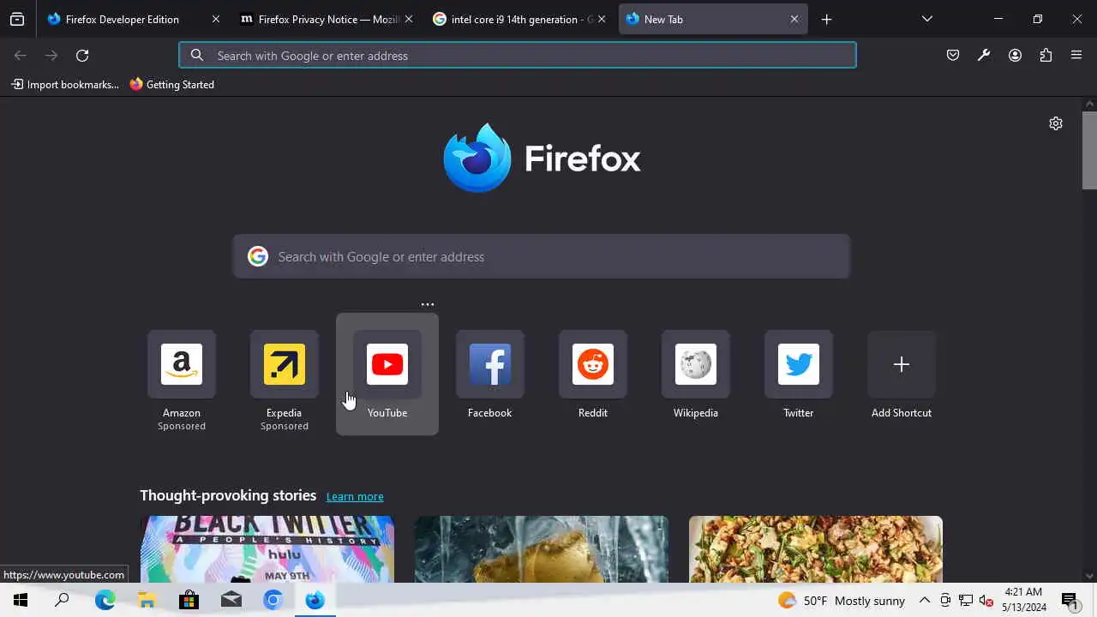Close the New Tab tab

794,19
